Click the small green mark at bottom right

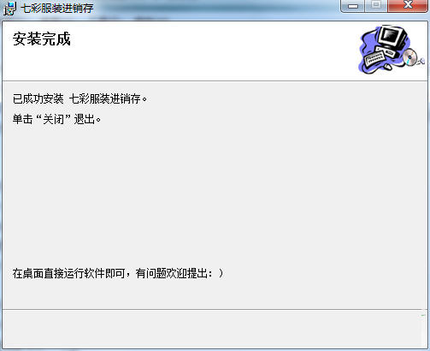point(423,315)
